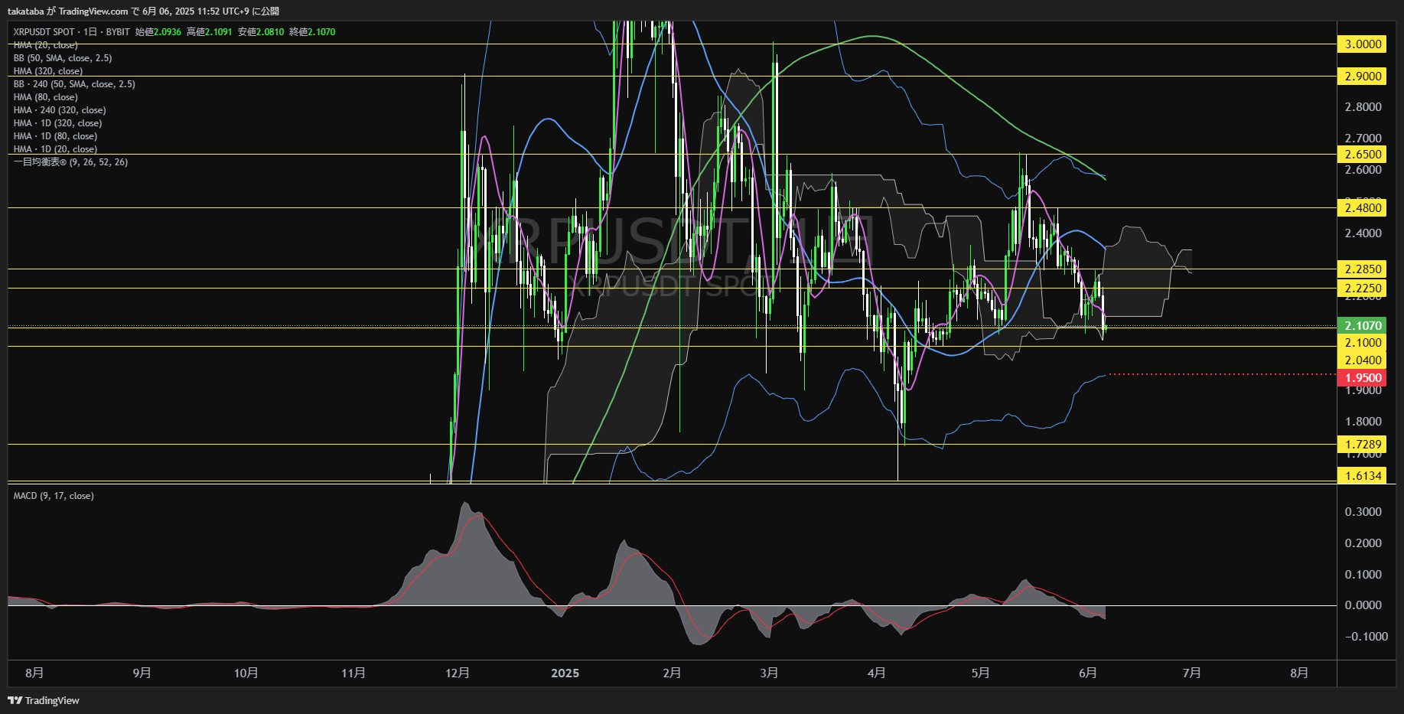Select the 1.8000 price axis tick

(1363, 422)
